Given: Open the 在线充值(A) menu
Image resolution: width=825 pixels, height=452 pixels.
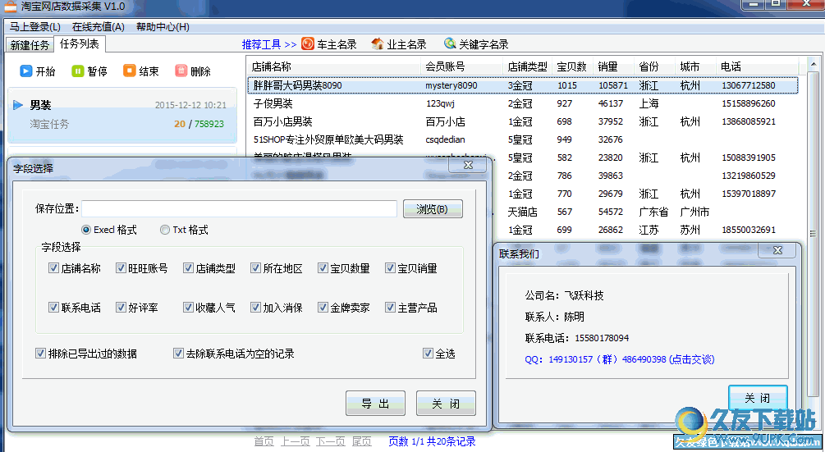Looking at the screenshot, I should coord(99,27).
